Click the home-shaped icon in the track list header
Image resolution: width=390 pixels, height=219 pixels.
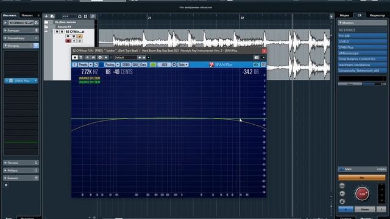tap(80, 16)
